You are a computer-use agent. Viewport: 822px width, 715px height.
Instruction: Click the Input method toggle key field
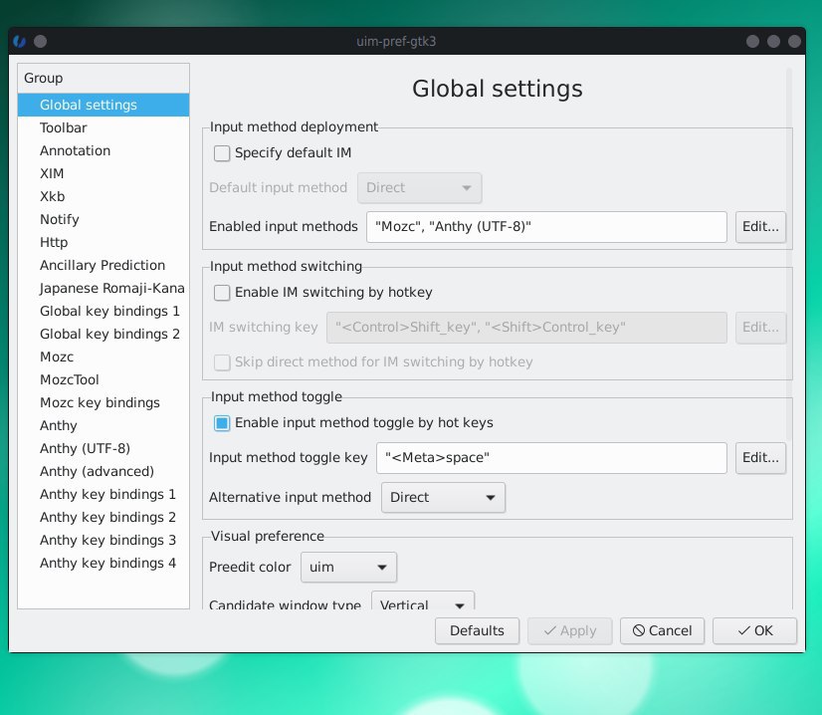click(551, 458)
